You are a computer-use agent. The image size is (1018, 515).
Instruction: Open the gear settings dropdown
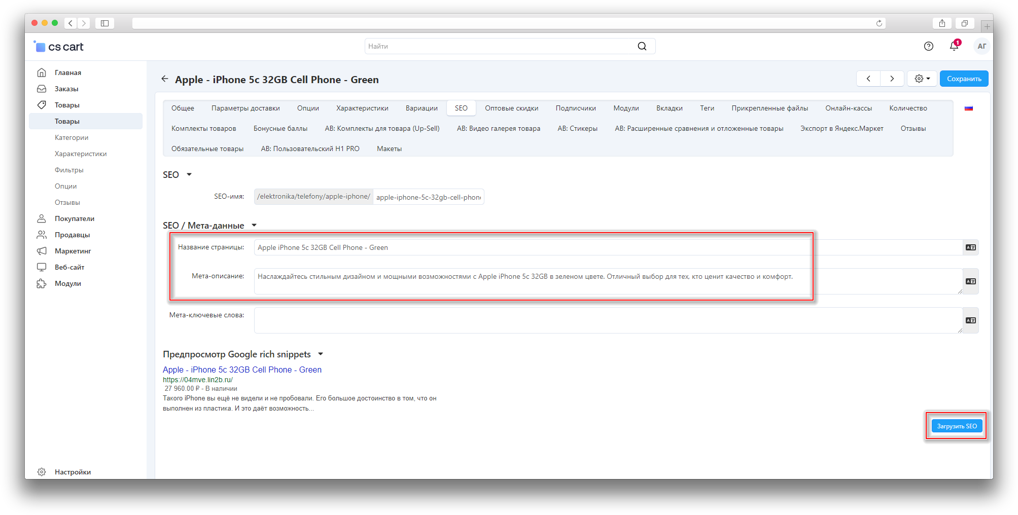922,79
